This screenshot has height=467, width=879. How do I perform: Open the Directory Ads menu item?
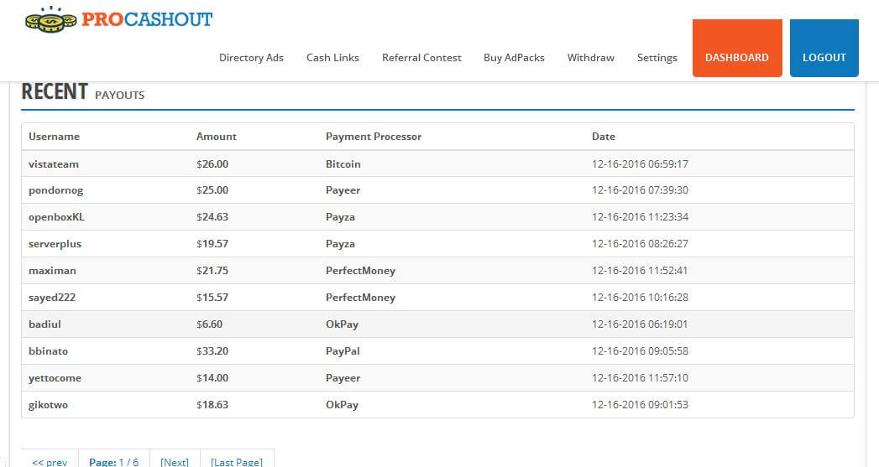pos(251,58)
